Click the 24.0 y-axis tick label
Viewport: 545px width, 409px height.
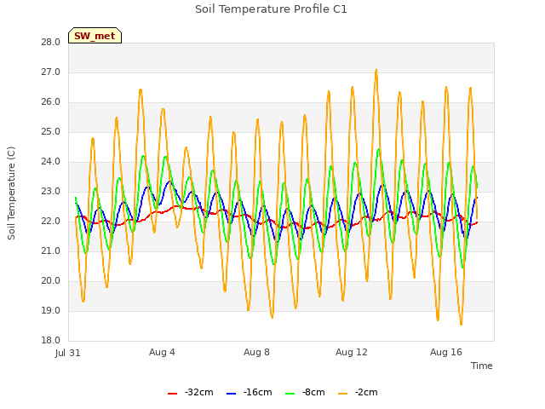pyautogui.click(x=51, y=161)
